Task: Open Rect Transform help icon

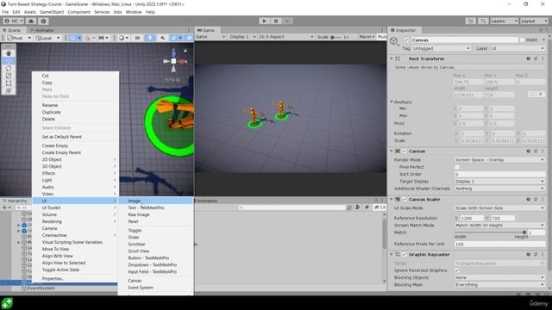Action: pyautogui.click(x=528, y=59)
